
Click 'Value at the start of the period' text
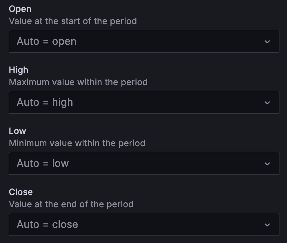[x=73, y=21]
